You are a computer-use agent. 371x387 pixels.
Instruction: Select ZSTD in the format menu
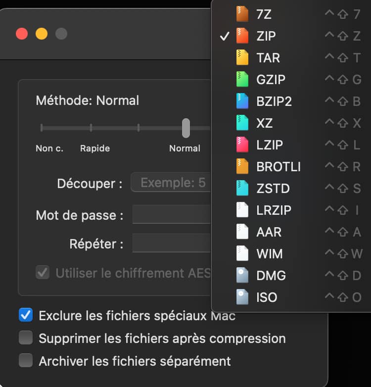pyautogui.click(x=273, y=189)
